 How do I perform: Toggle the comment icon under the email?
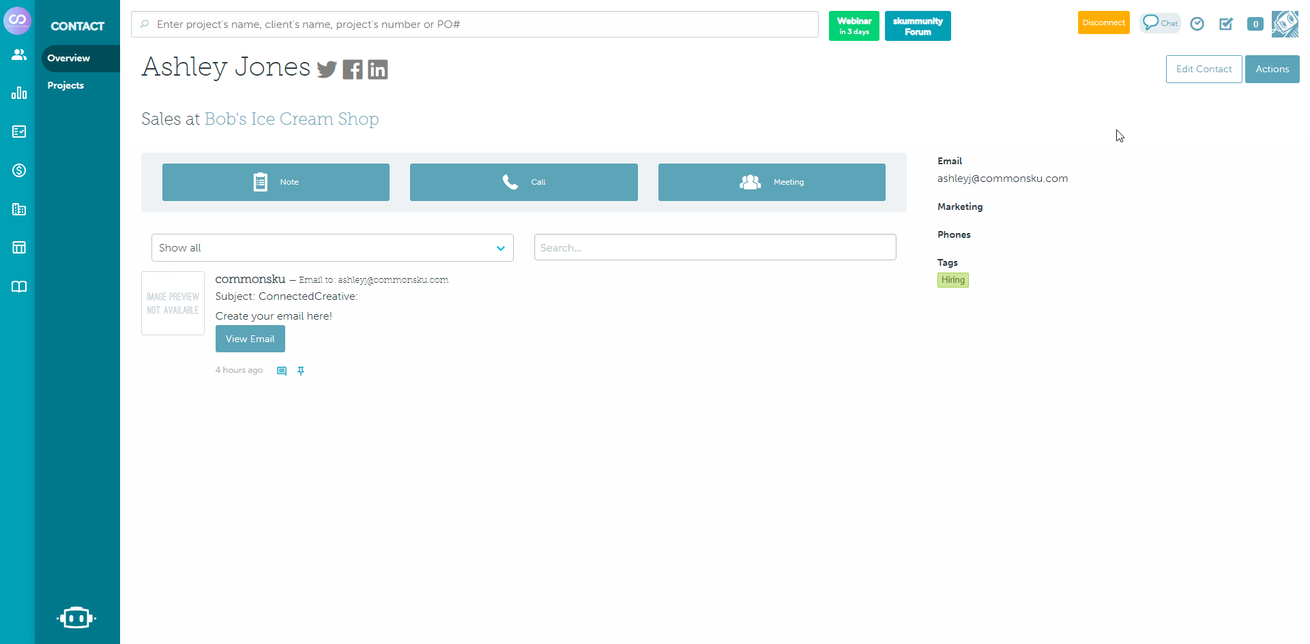(x=281, y=370)
